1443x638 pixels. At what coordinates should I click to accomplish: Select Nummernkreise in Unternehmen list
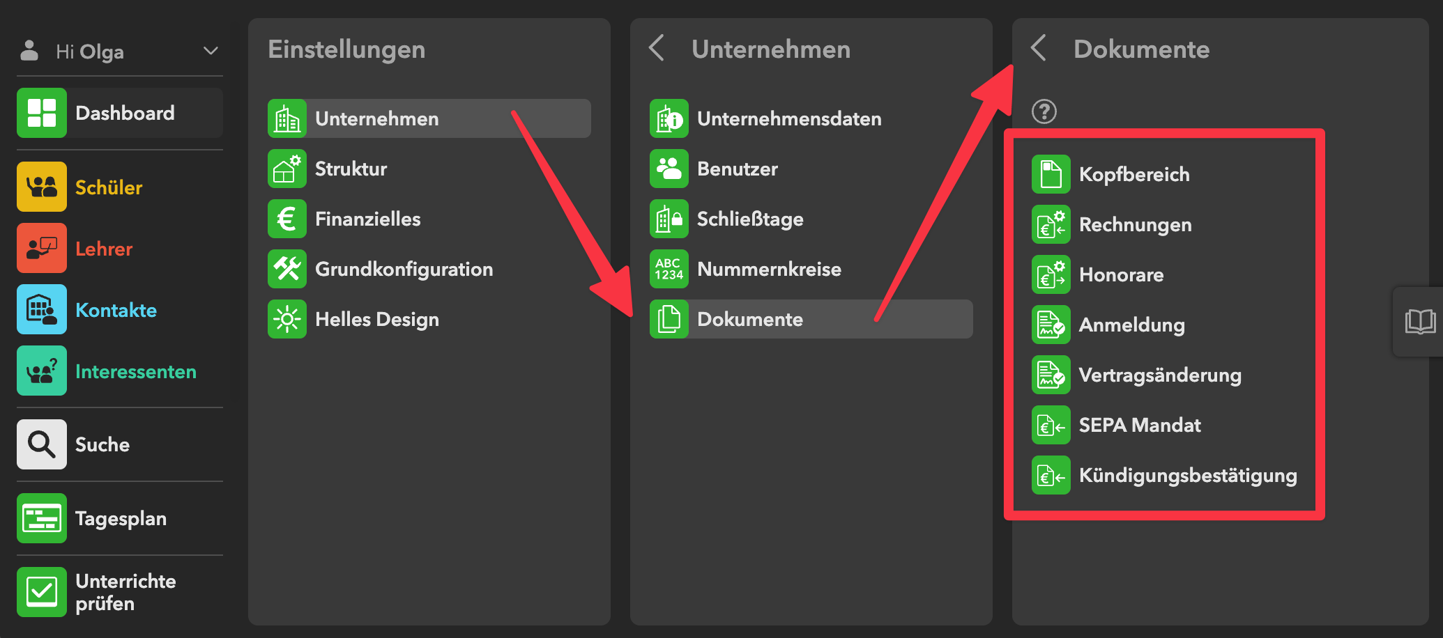[x=768, y=269]
